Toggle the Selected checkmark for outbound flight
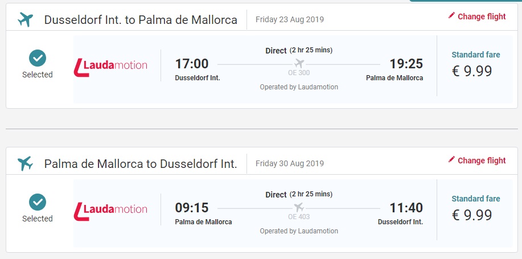Image resolution: width=522 pixels, height=259 pixels. (x=38, y=57)
